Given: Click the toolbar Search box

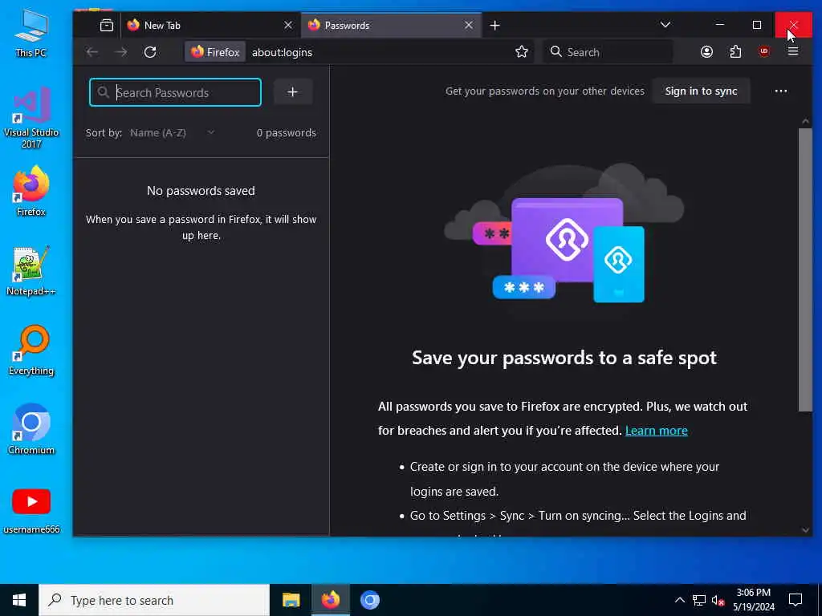Looking at the screenshot, I should (608, 52).
